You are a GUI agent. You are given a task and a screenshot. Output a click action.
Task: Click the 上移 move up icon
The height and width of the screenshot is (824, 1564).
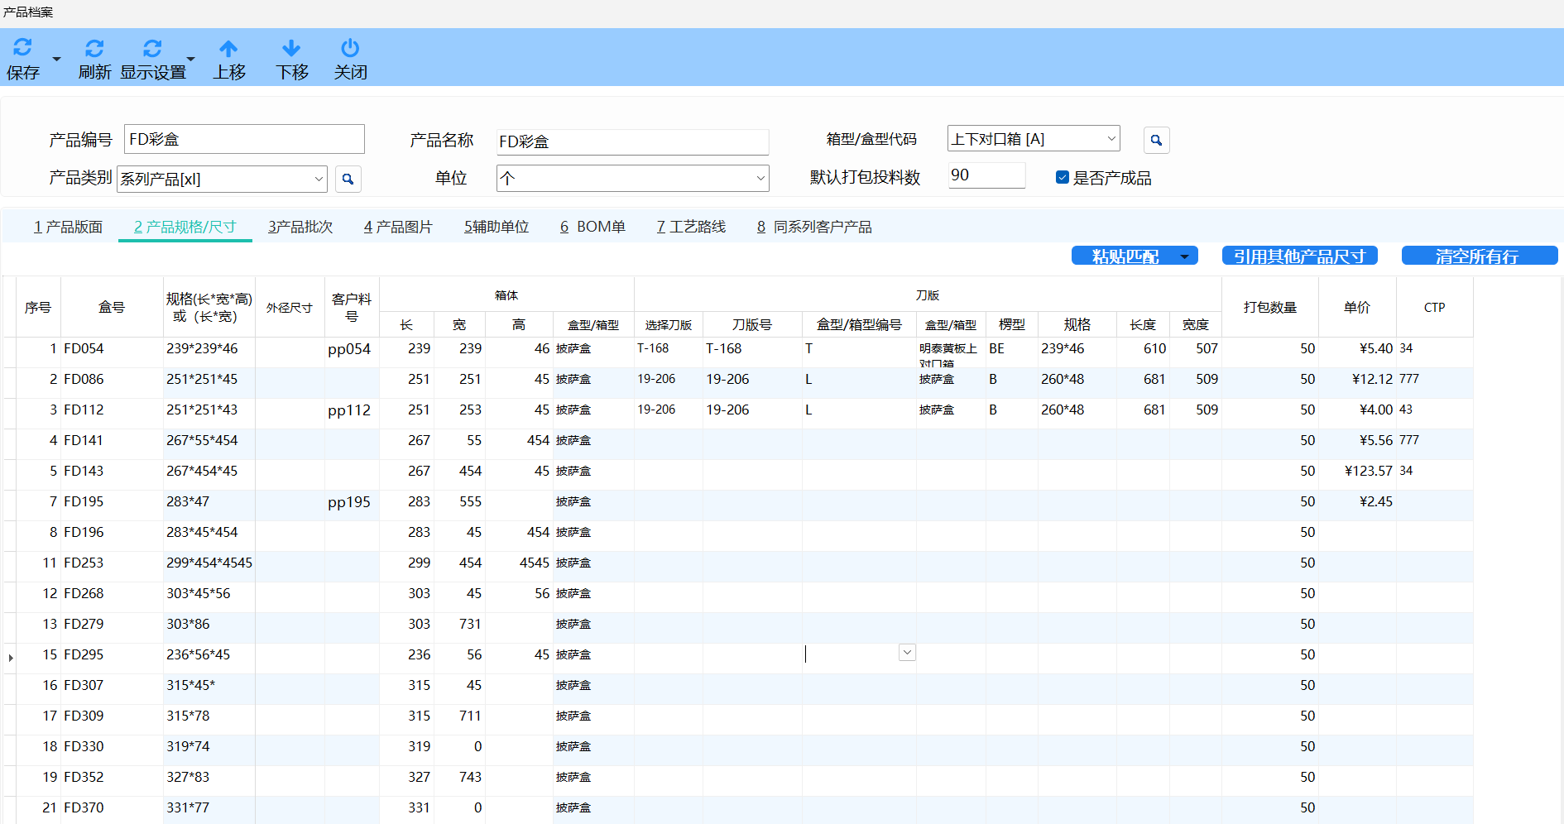coord(229,49)
